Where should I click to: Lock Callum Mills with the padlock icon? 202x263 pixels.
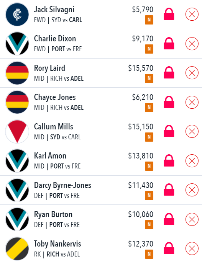169,131
